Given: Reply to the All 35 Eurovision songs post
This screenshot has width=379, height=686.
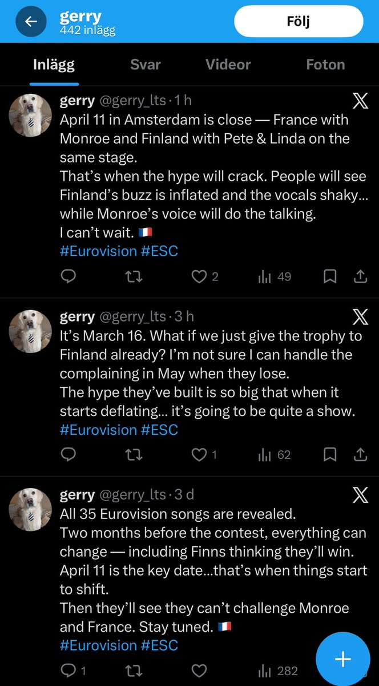Looking at the screenshot, I should 72,671.
